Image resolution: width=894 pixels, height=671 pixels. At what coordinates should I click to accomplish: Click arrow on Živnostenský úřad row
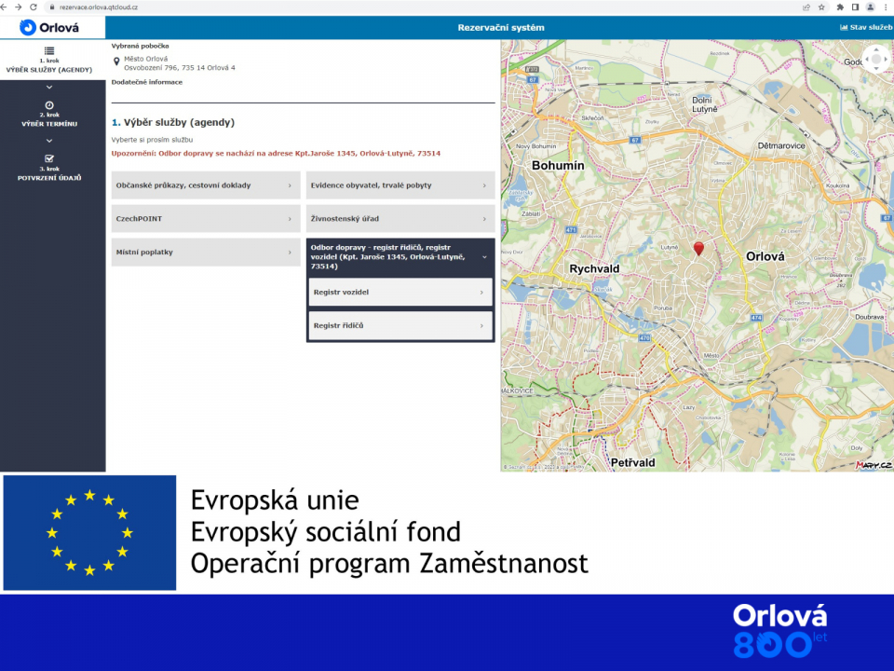pyautogui.click(x=484, y=218)
